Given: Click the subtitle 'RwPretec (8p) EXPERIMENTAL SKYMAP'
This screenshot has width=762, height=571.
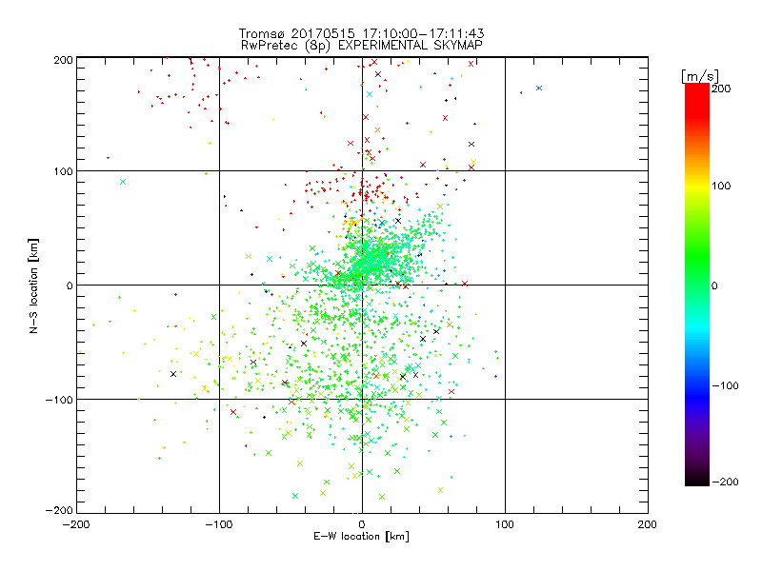Looking at the screenshot, I should coord(362,45).
